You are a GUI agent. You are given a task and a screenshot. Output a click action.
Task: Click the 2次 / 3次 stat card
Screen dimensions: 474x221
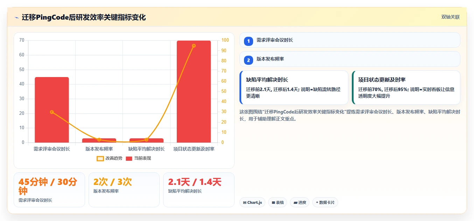pos(124,190)
